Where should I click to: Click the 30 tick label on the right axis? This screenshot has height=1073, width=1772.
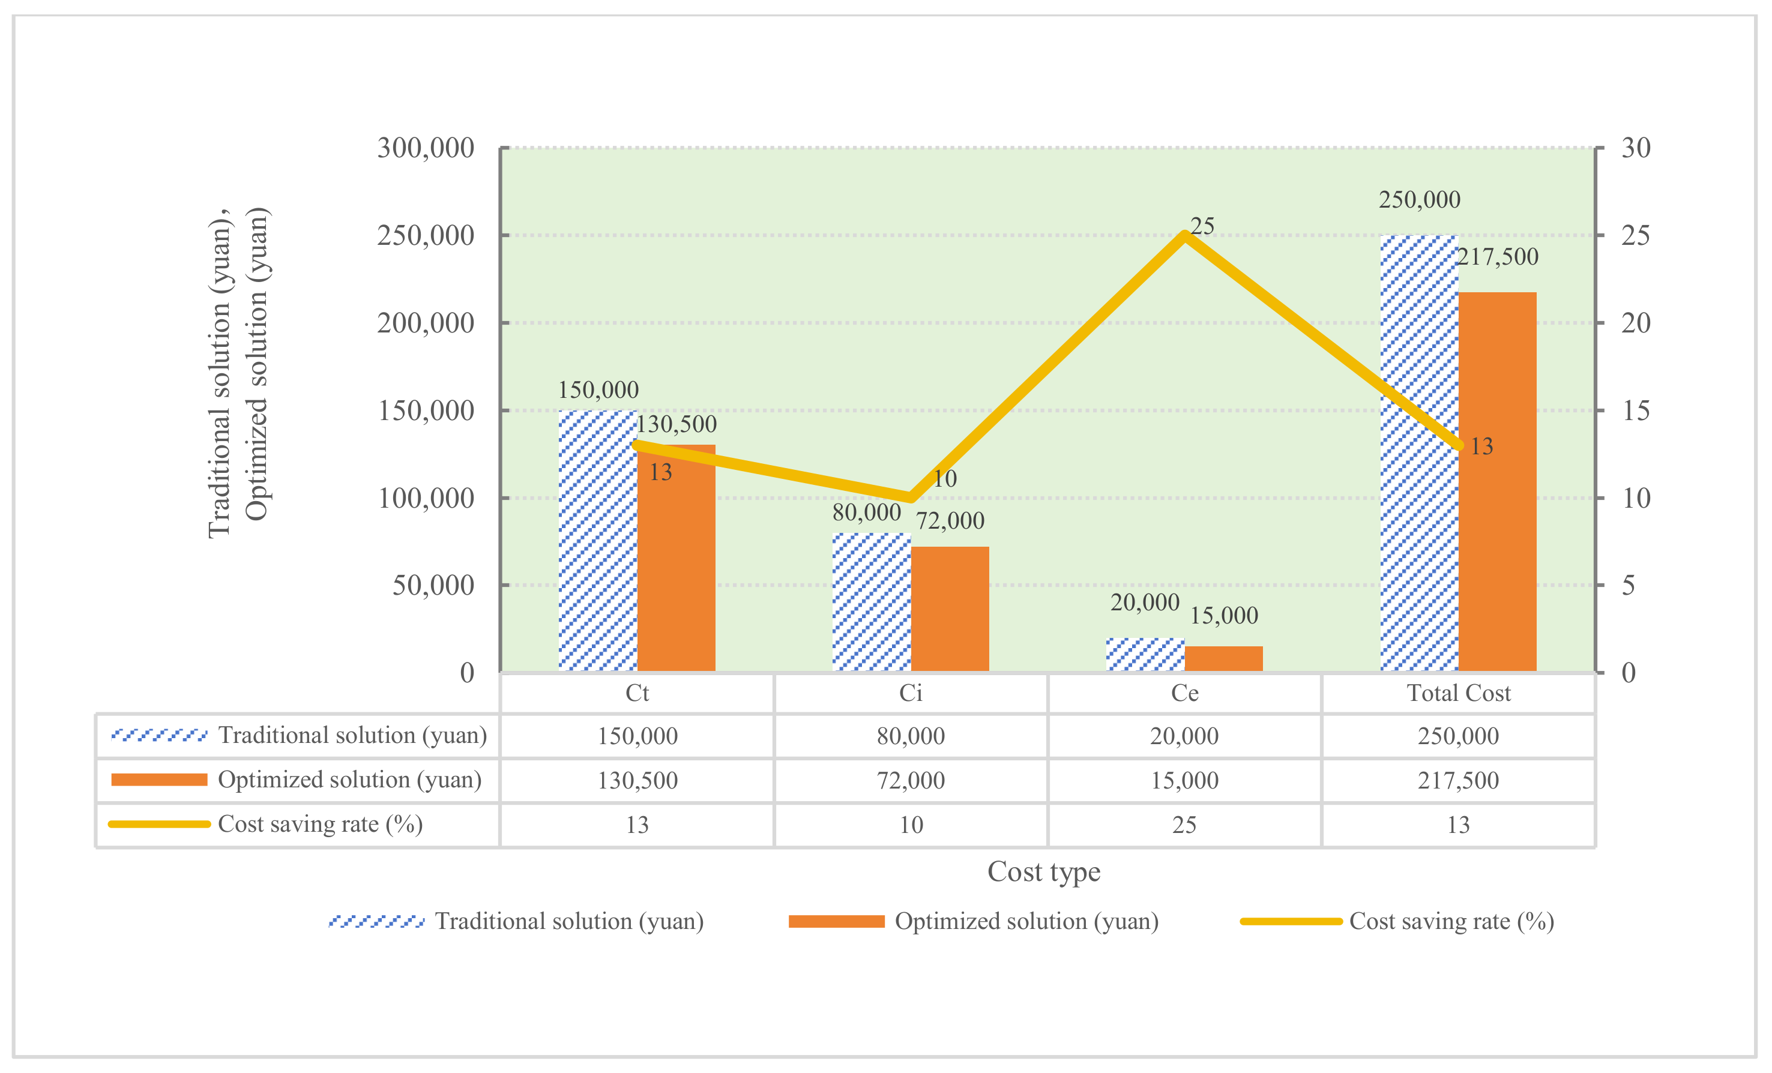1636,148
